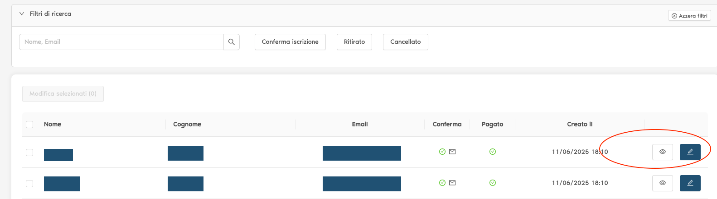Edit first row registration (pencil icon)
The width and height of the screenshot is (717, 199).
click(690, 152)
